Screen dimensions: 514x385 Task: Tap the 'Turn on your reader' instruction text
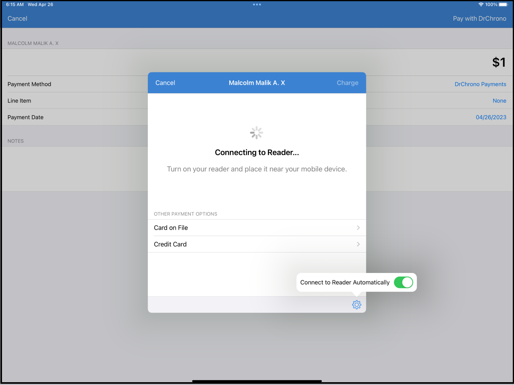coord(257,169)
